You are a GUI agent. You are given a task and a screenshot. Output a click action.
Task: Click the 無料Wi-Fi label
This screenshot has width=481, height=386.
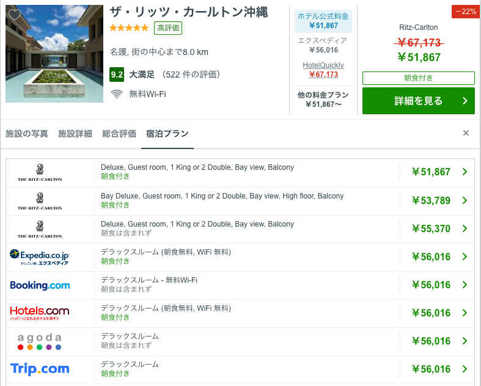coord(147,94)
